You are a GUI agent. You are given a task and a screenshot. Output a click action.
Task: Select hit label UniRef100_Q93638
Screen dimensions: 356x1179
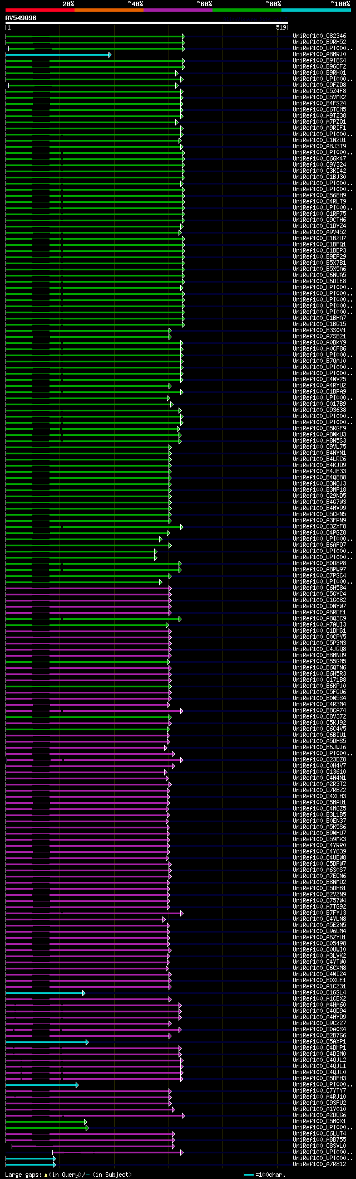[x=319, y=410]
